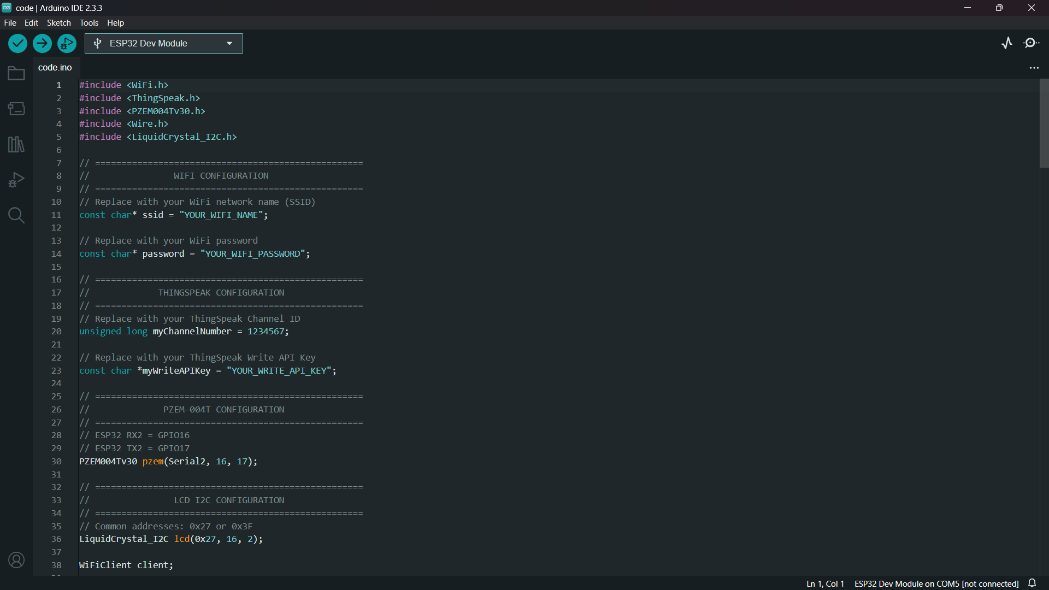Open the Tools menu

[x=89, y=23]
